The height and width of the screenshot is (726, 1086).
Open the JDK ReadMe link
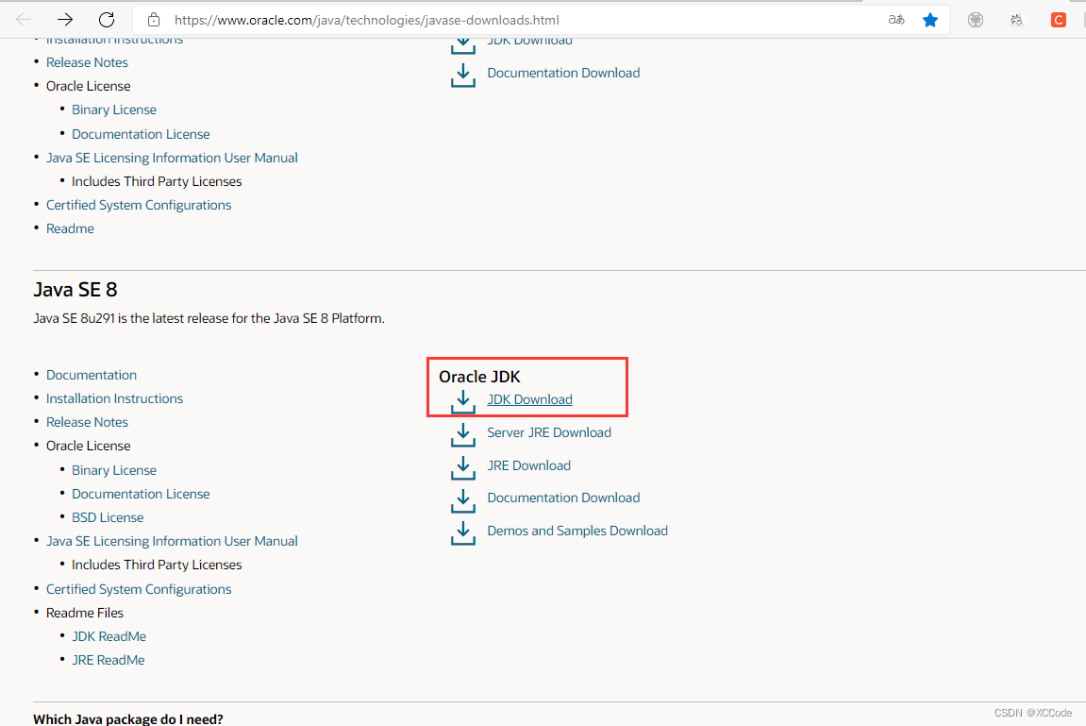pyautogui.click(x=109, y=636)
